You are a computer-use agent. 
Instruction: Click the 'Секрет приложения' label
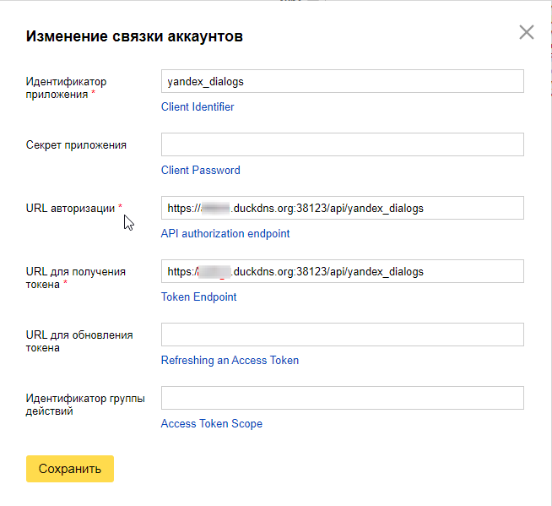(76, 145)
